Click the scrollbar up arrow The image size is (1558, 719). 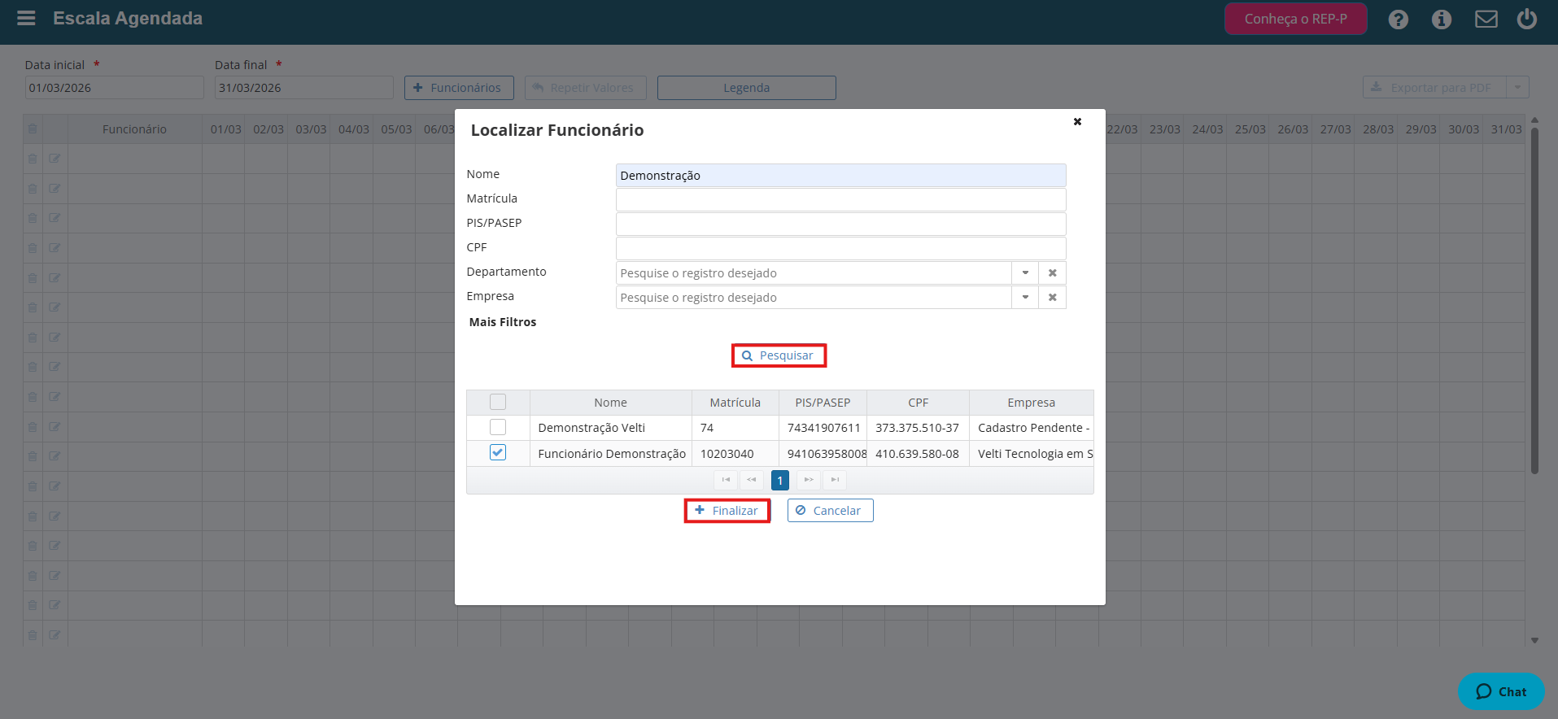(x=1534, y=120)
